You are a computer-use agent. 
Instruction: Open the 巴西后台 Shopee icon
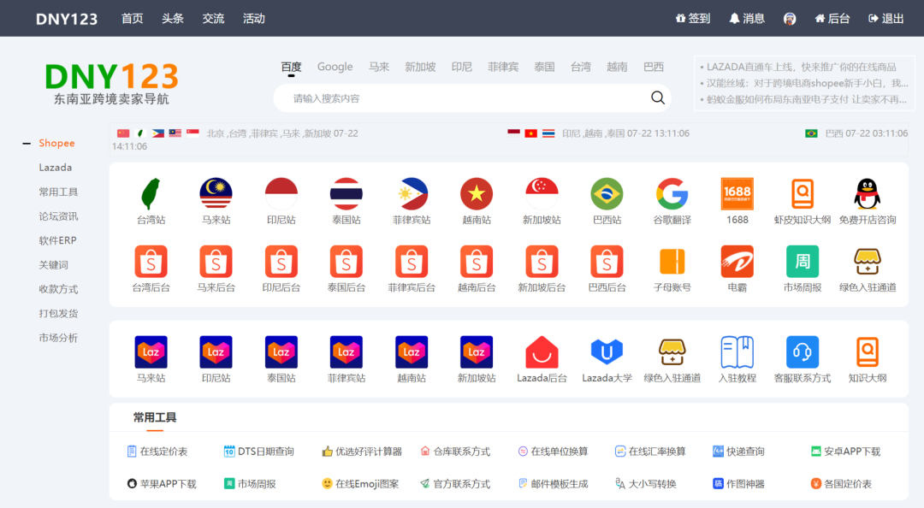[x=607, y=262]
